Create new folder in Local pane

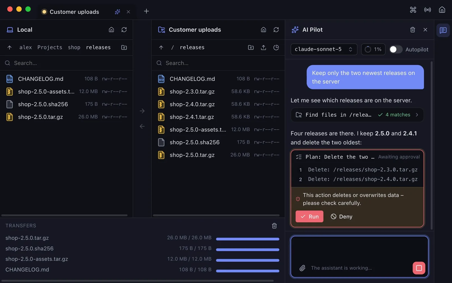click(x=124, y=47)
